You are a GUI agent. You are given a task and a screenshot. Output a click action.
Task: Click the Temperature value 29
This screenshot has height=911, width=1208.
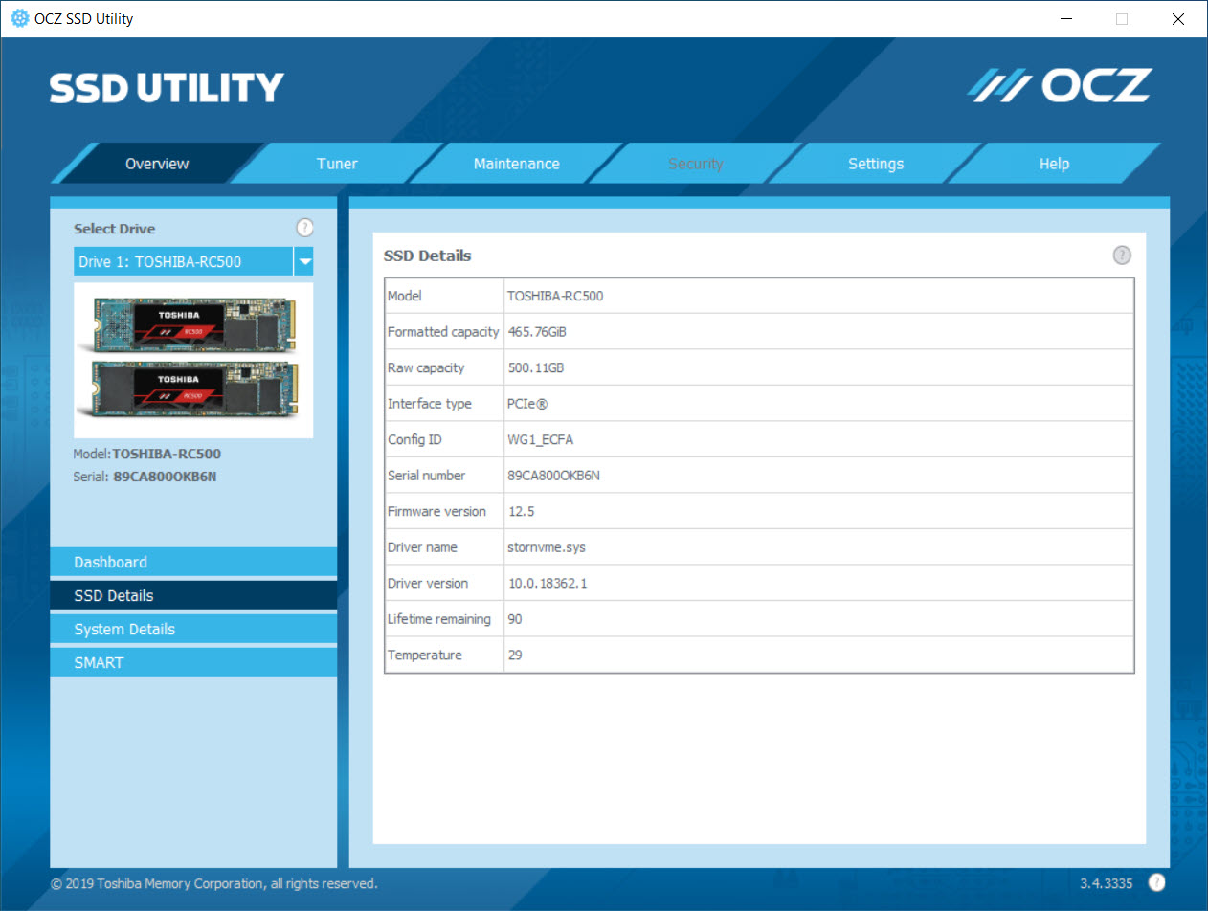click(x=515, y=655)
